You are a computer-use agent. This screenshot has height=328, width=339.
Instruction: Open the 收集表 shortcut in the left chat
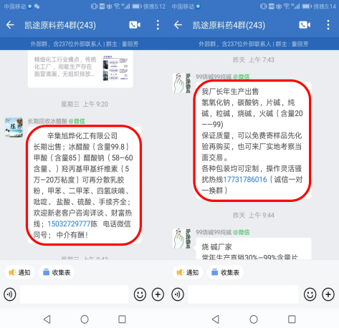tap(57, 272)
